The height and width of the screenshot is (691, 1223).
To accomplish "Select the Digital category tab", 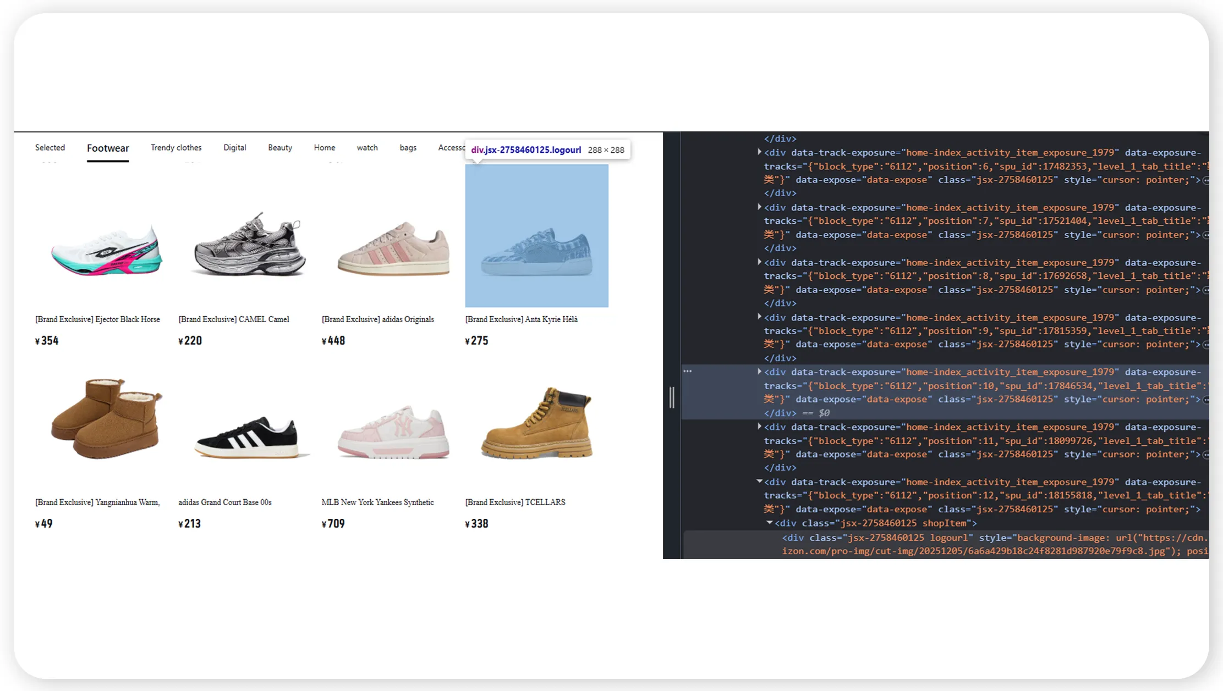I will tap(234, 148).
